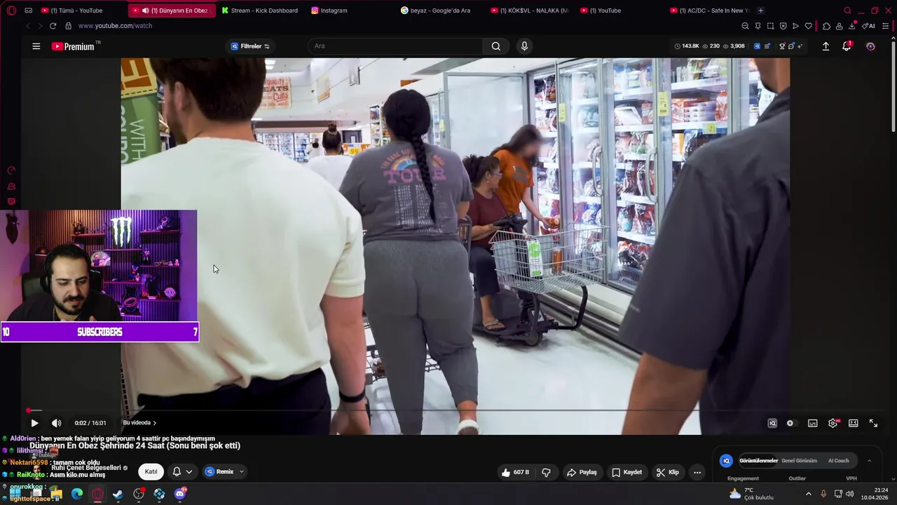Open YouTube notifications bell
Screen dimensions: 897x505
(x=847, y=46)
